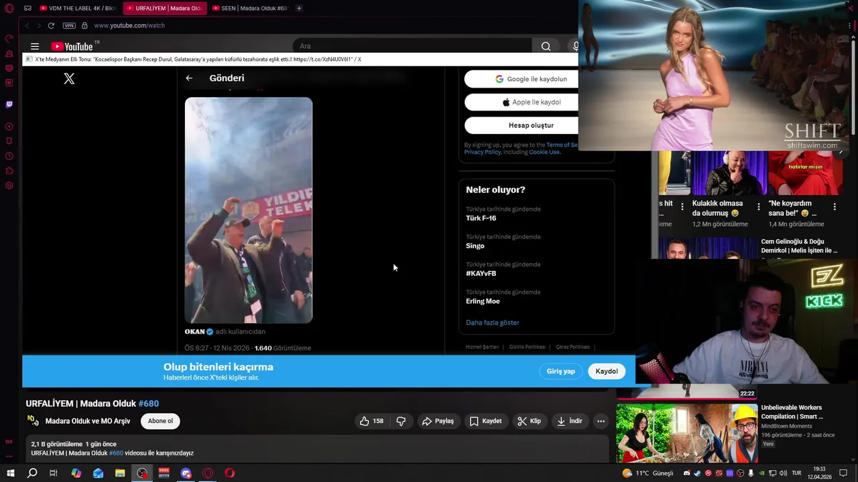The width and height of the screenshot is (858, 482).
Task: Open Extensions cube icon in sidebar
Action: (9, 171)
